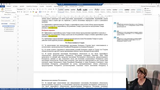Click the Decrease Indent icon
The image size is (160, 90).
pyautogui.click(x=49, y=9)
